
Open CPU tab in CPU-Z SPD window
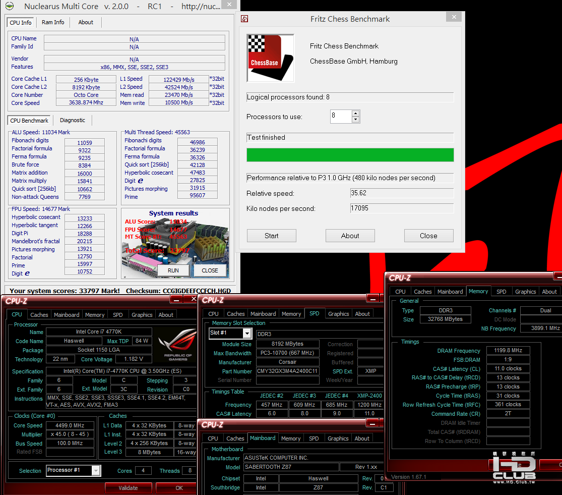click(213, 314)
